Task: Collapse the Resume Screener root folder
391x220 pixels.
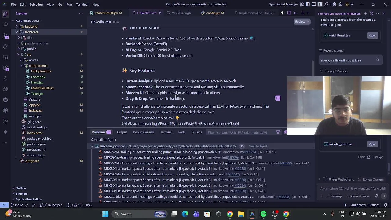Action: pyautogui.click(x=13, y=21)
